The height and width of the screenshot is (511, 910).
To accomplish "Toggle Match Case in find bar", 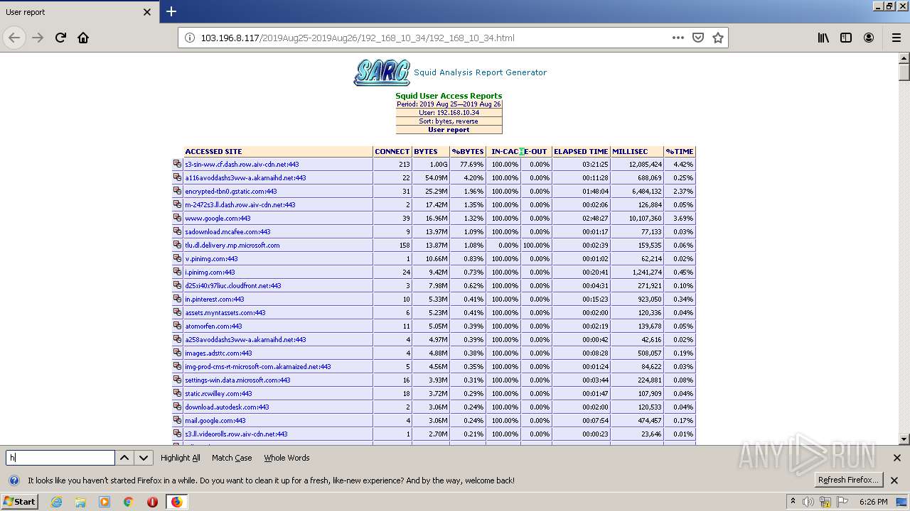I will pos(232,458).
